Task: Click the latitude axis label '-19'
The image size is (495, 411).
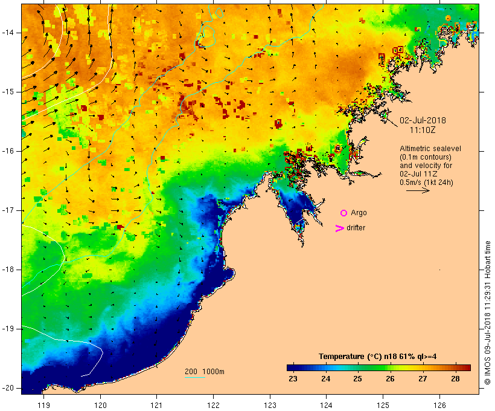Action: [7, 329]
